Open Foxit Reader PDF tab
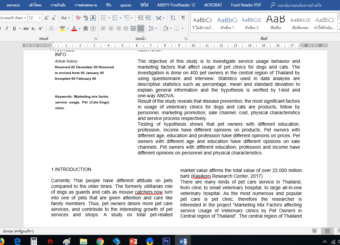This screenshot has height=245, width=340. coord(246,5)
